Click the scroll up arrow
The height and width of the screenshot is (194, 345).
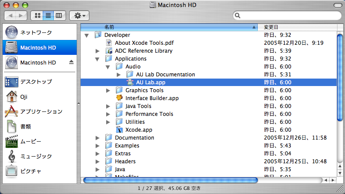[x=340, y=167]
